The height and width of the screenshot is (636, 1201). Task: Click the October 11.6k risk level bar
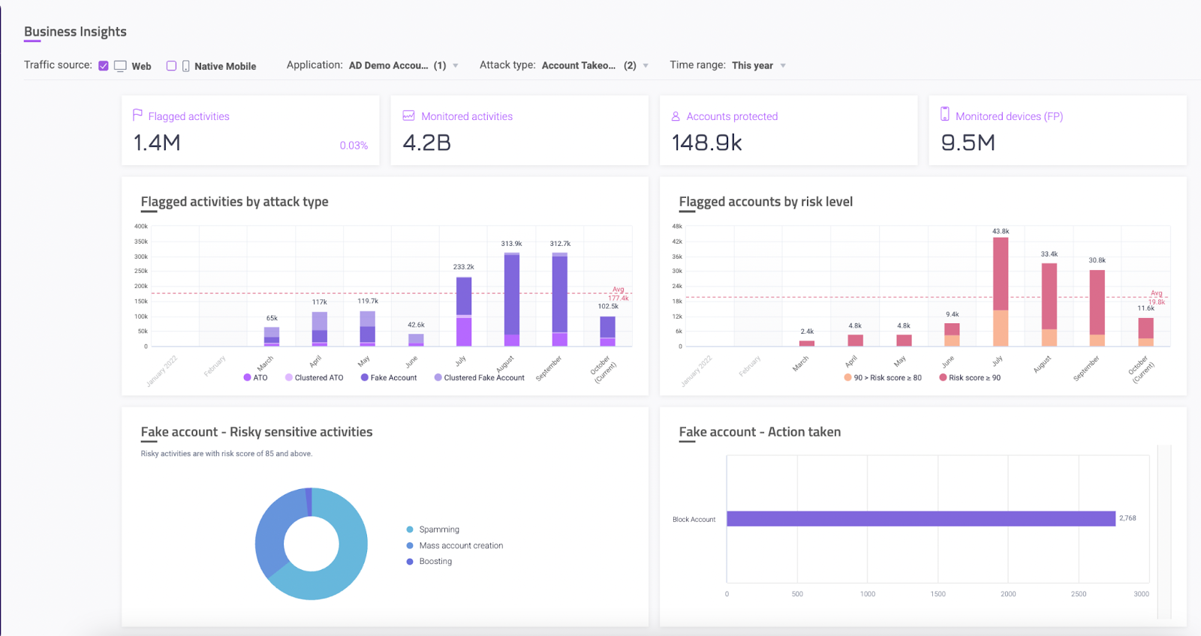point(1146,332)
